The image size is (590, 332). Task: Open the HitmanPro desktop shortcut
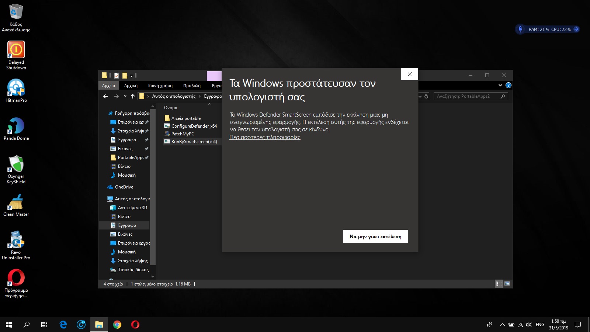click(16, 90)
